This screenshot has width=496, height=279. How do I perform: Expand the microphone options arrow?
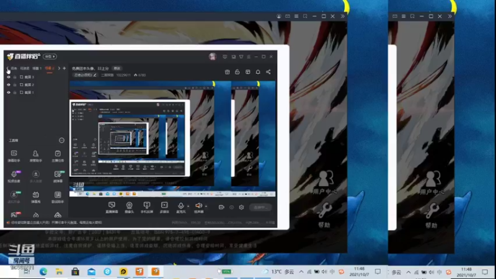pos(188,206)
